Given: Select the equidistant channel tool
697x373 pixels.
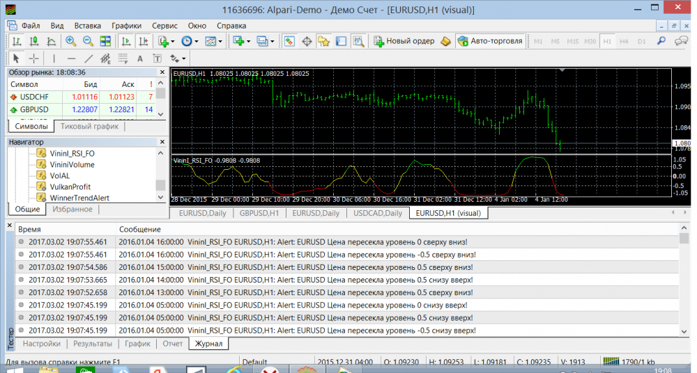Looking at the screenshot, I should (105, 58).
